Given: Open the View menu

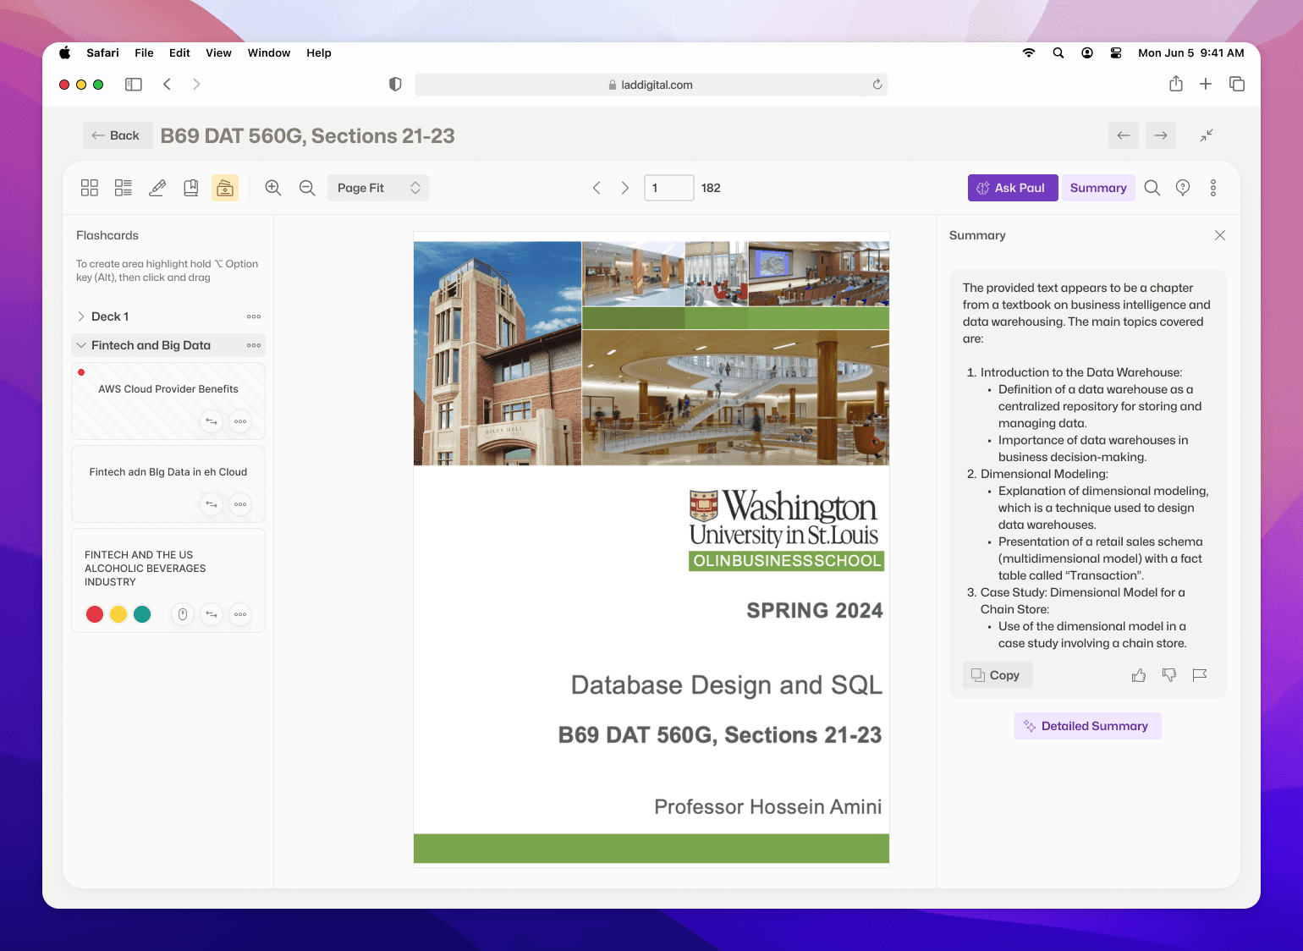Looking at the screenshot, I should pos(218,52).
